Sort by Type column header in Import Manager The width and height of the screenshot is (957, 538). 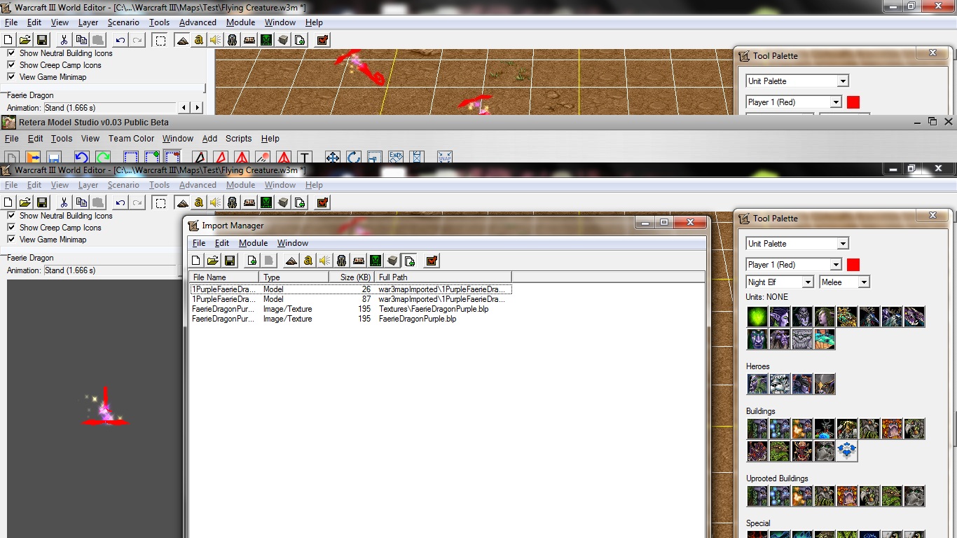point(294,277)
